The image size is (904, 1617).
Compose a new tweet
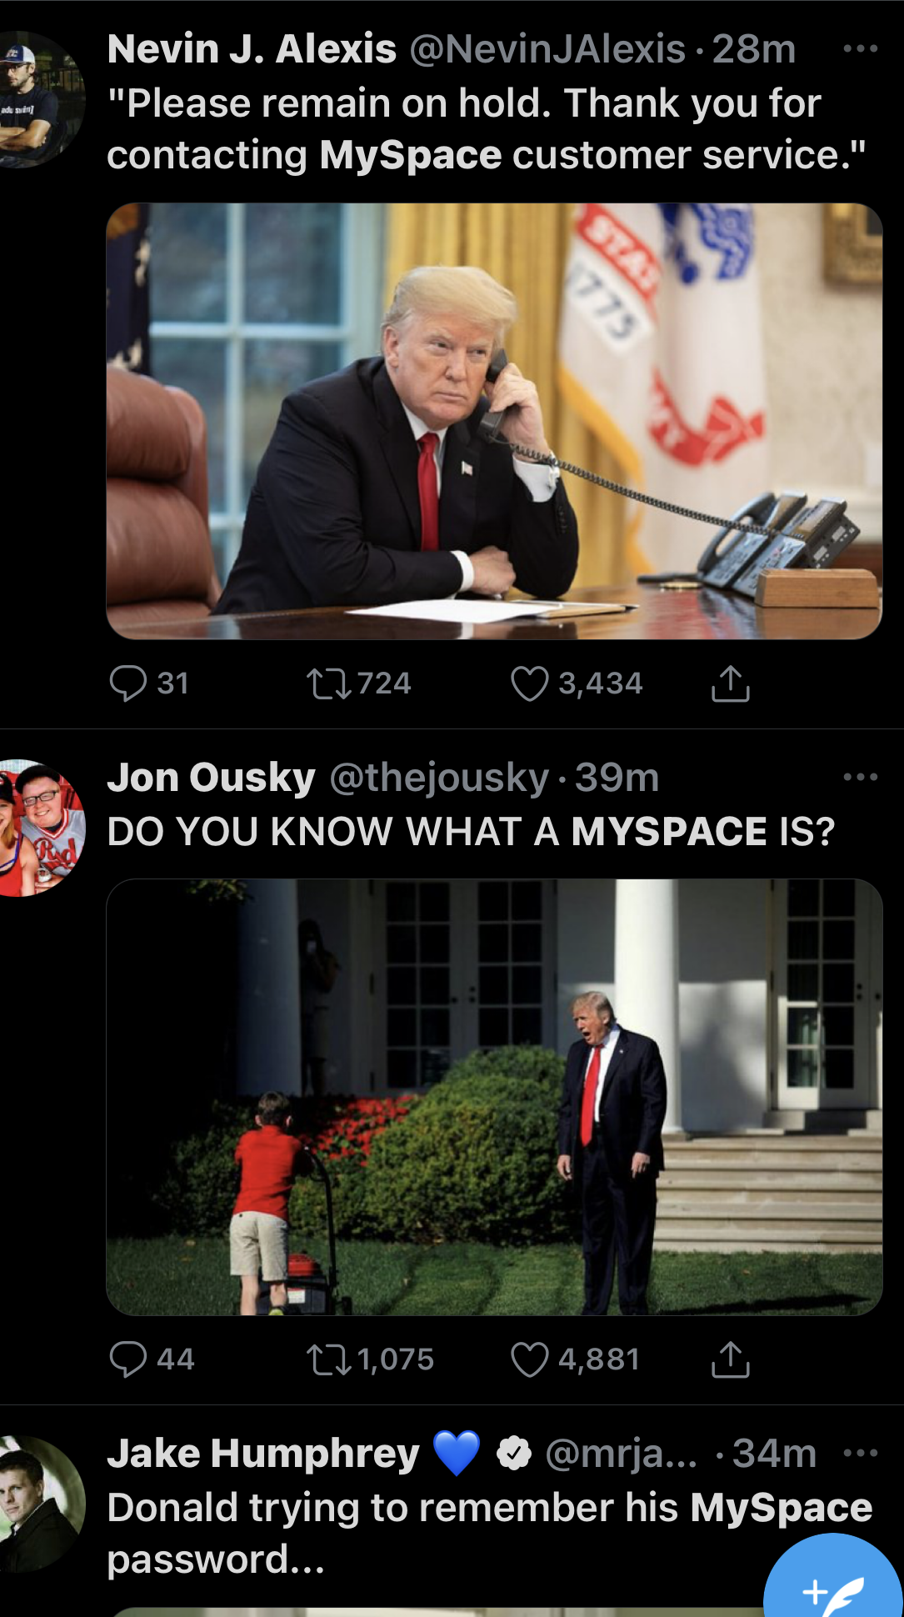pyautogui.click(x=835, y=1579)
